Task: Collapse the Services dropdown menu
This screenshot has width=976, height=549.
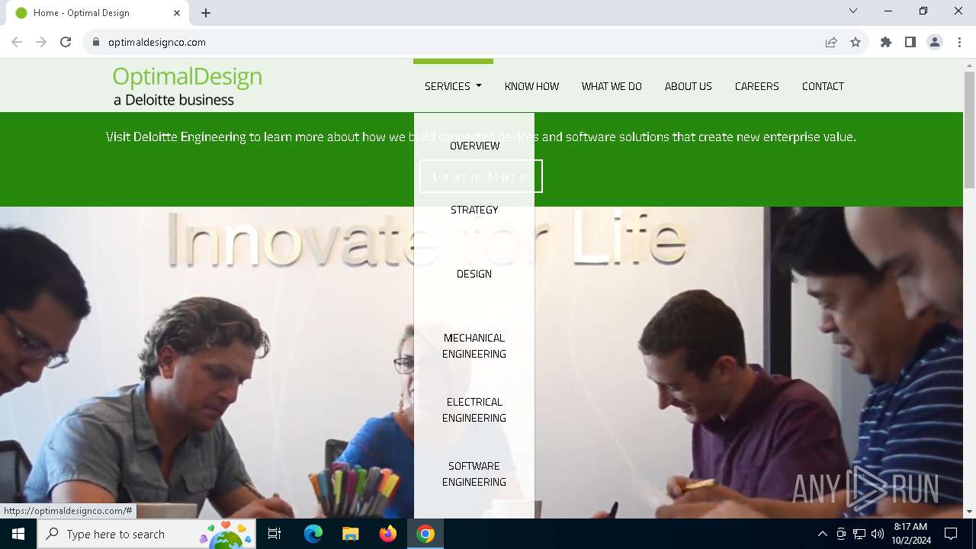Action: [453, 86]
